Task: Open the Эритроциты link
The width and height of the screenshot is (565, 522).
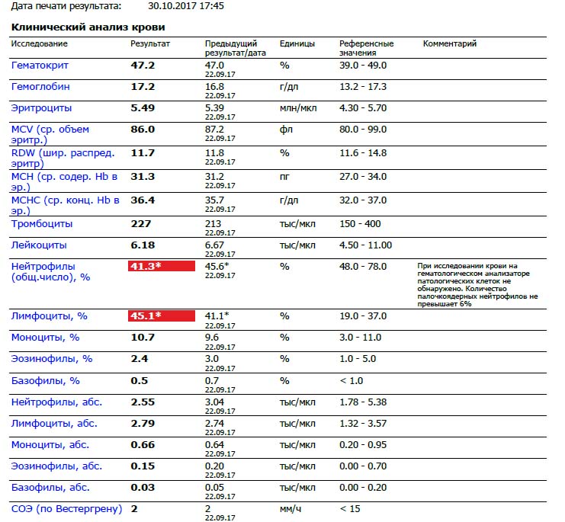Action: (41, 108)
